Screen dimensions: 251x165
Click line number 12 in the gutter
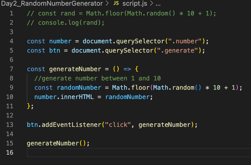(10, 115)
